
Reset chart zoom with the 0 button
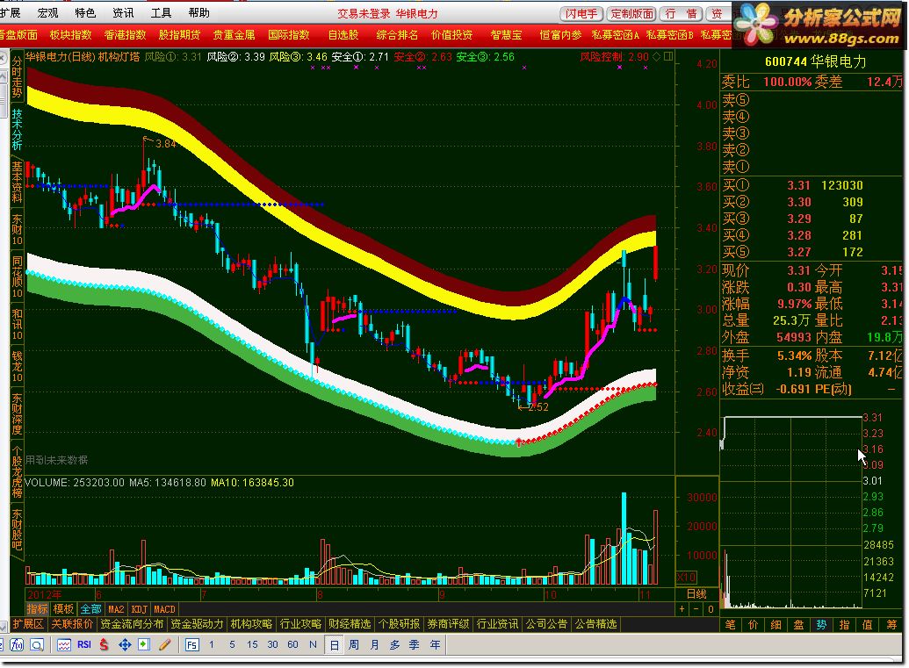pos(711,609)
